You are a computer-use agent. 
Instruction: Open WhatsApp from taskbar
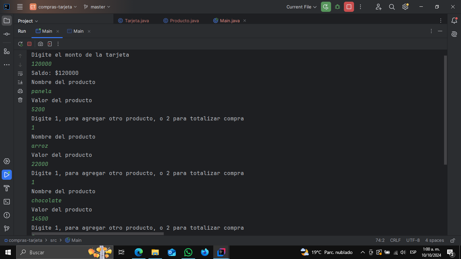[x=188, y=252]
